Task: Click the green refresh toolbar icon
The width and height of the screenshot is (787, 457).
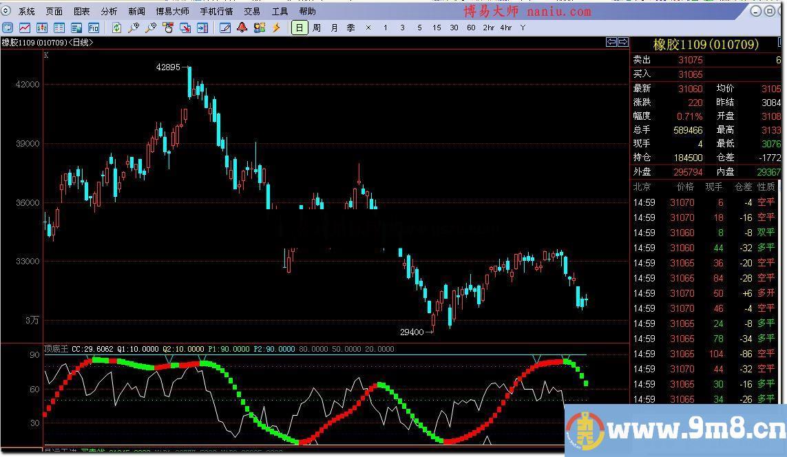Action: [x=116, y=28]
